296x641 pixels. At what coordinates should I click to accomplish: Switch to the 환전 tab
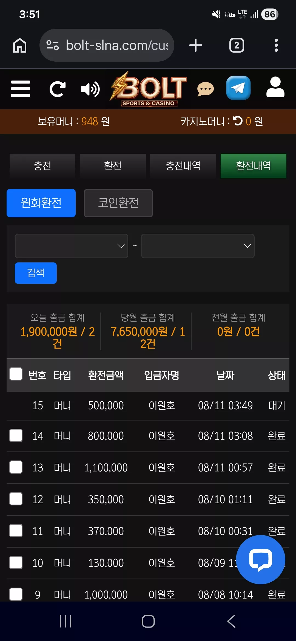[x=113, y=166]
